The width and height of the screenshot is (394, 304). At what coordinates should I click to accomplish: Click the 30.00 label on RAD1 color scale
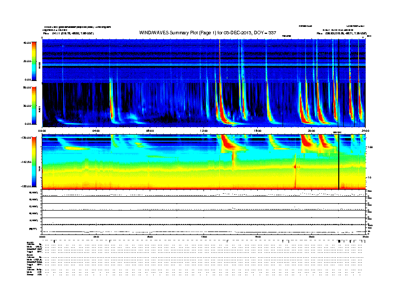(27, 106)
